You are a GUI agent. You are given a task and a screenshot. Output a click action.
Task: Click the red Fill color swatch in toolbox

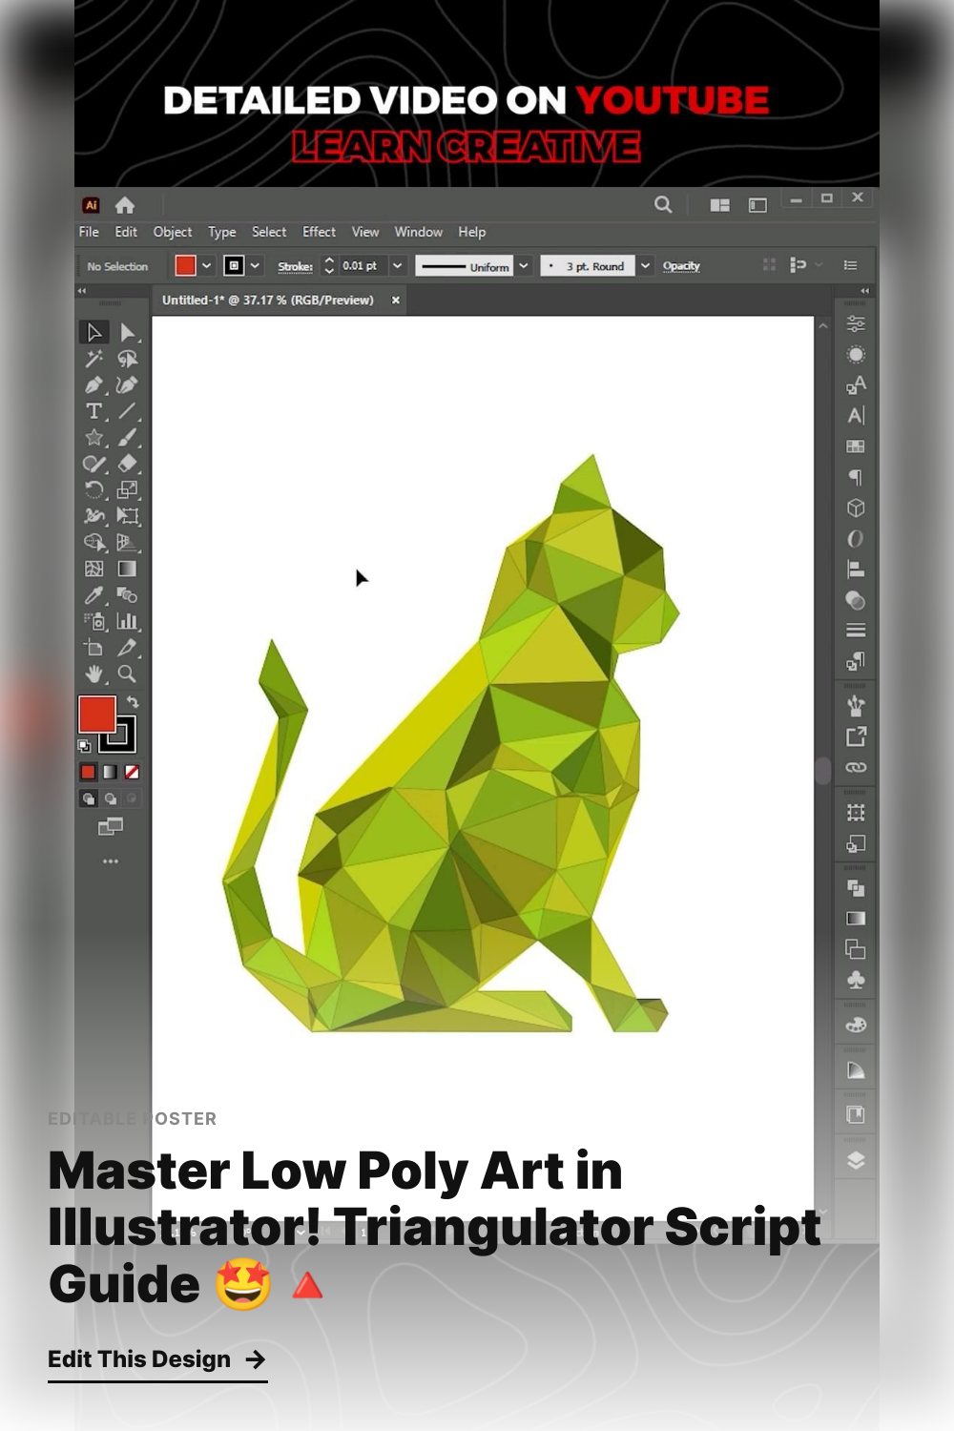96,715
